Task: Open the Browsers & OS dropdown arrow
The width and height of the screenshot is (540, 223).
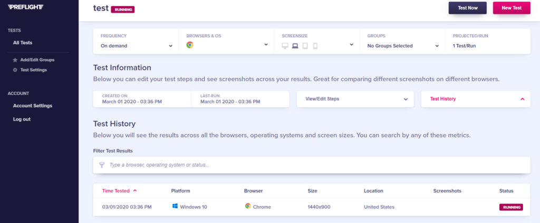Action: click(x=266, y=45)
